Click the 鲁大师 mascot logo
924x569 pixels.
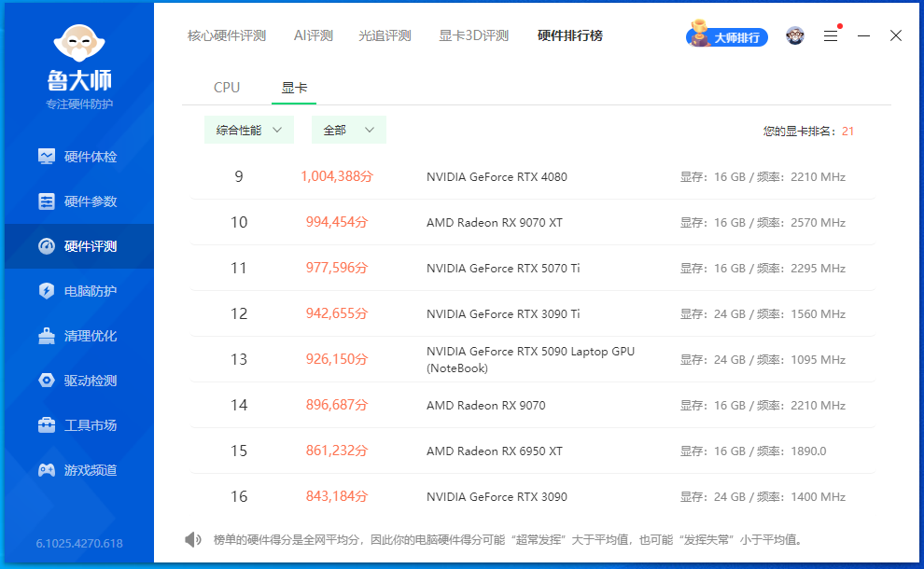pyautogui.click(x=79, y=43)
